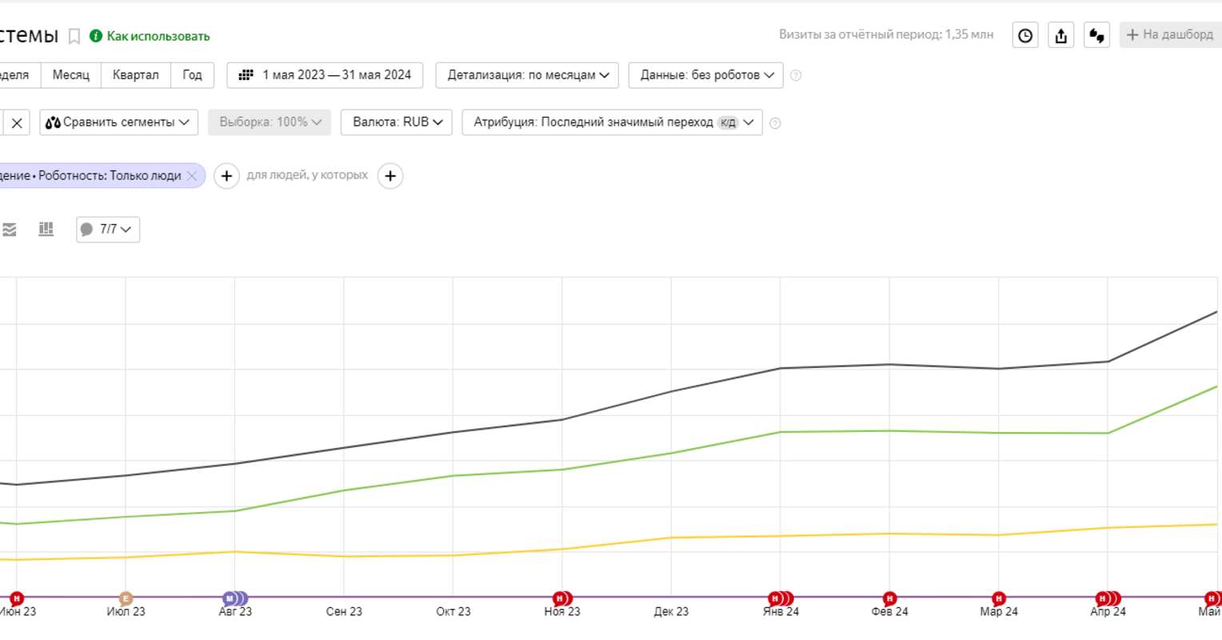Open the date range calendar picker
1222x640 pixels.
[325, 75]
